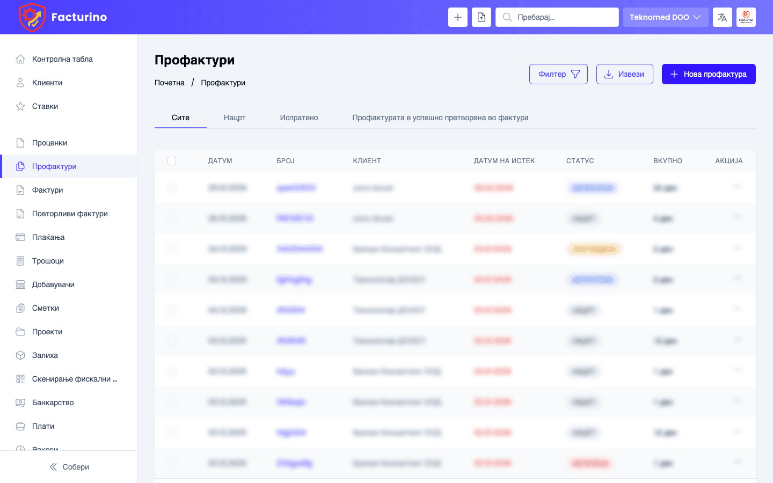The height and width of the screenshot is (483, 773).
Task: Click the Нова профактура button
Action: 708,74
